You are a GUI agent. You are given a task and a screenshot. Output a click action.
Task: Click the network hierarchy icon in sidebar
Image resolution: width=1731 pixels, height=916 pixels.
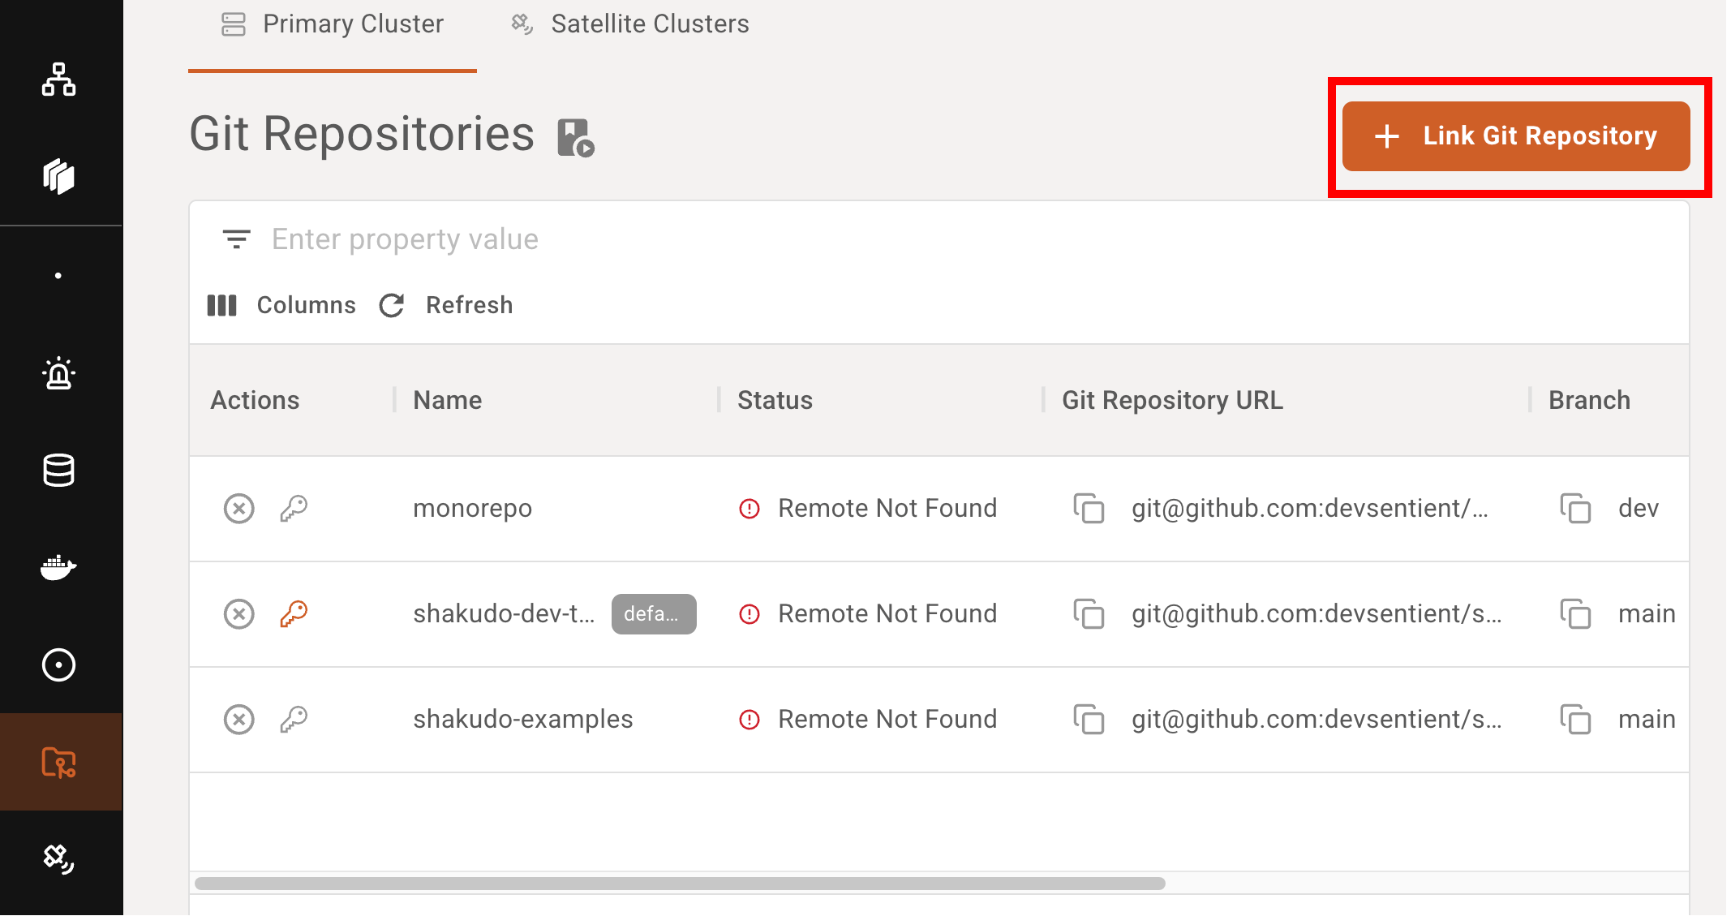pyautogui.click(x=58, y=80)
